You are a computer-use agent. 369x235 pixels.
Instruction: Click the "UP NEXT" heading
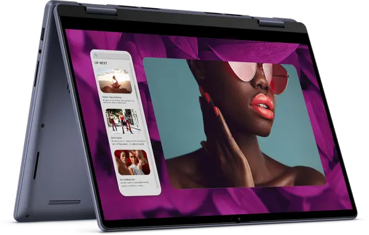101,63
